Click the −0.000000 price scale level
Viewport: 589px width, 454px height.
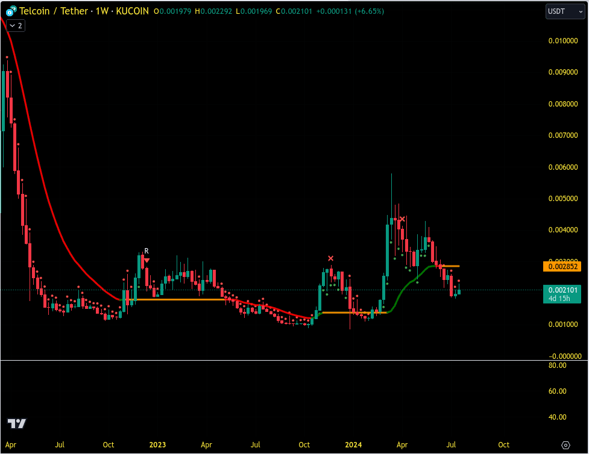pyautogui.click(x=565, y=356)
